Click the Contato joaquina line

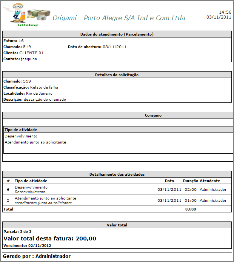point(20,59)
